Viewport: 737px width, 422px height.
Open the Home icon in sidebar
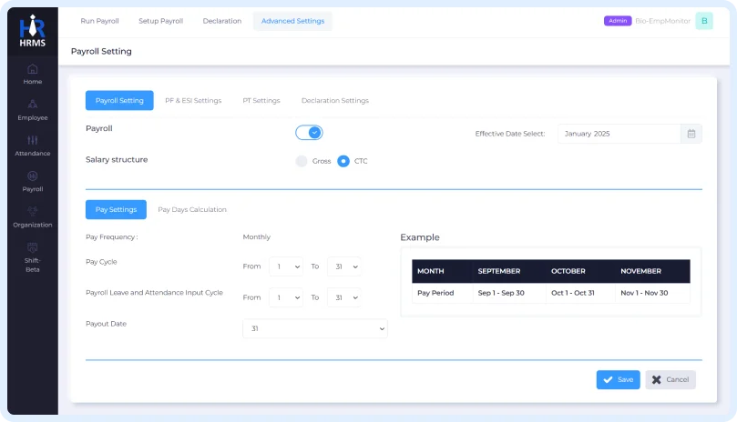pos(33,69)
